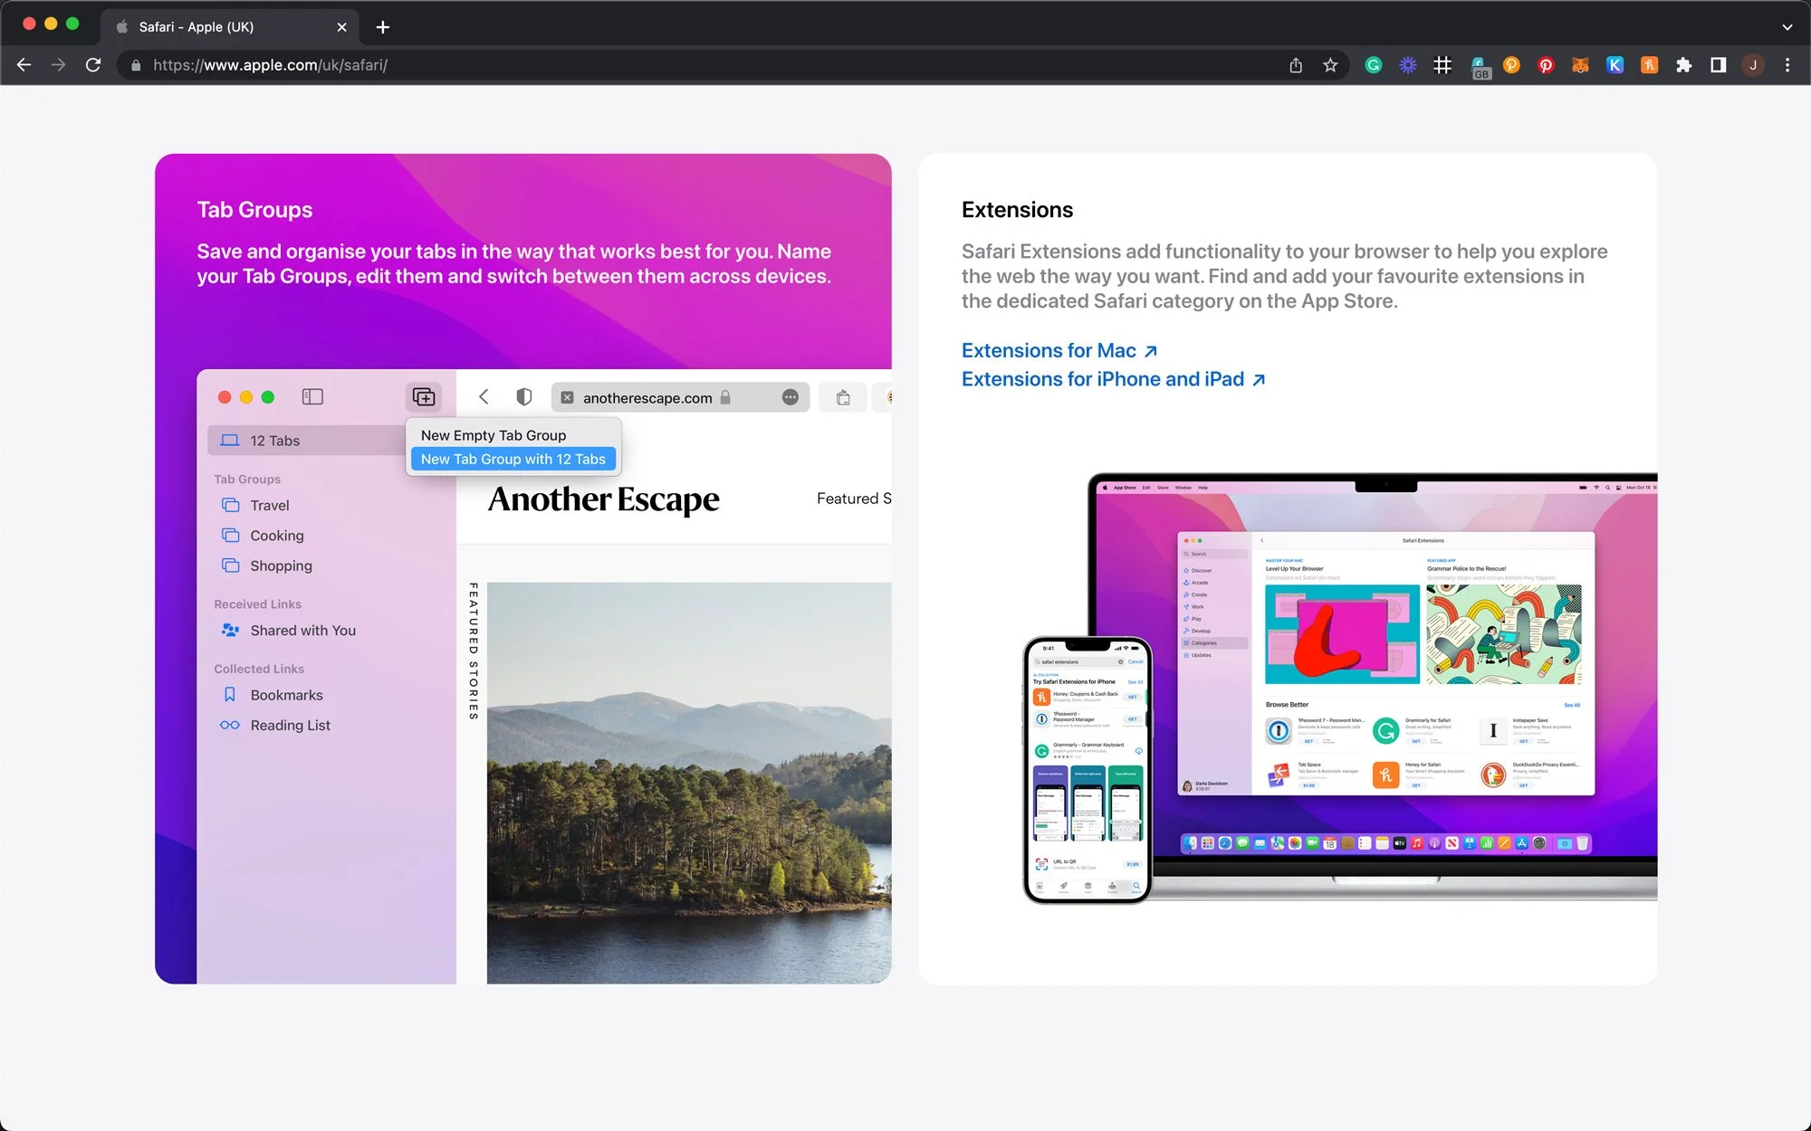Click the ellipsis button in the mockup address field

791,397
